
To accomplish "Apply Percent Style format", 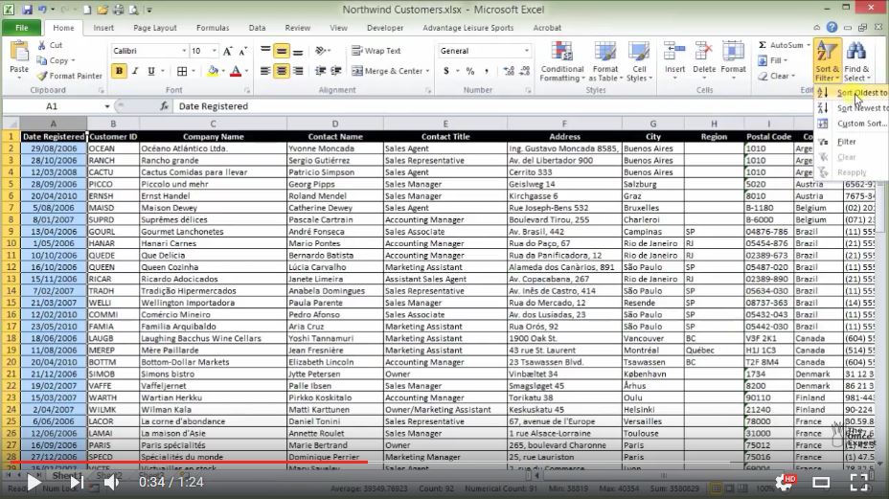I will (x=470, y=71).
